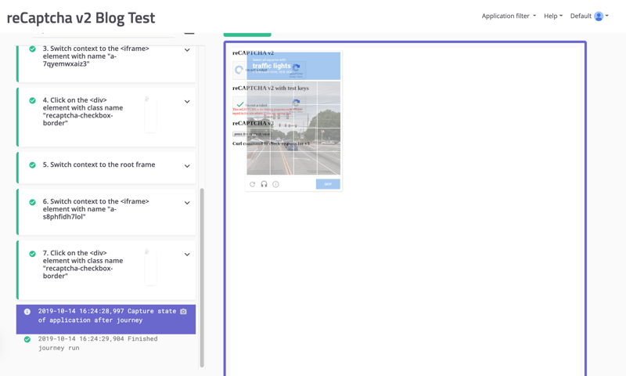Click the user avatar icon
The width and height of the screenshot is (626, 376).
coord(599,16)
